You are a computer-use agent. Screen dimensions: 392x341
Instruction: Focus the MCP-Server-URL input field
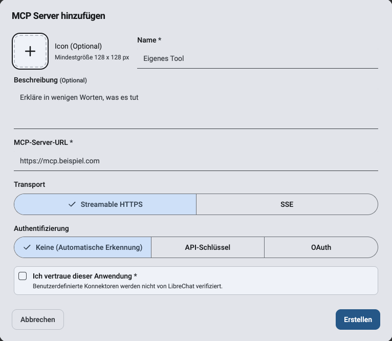tap(196, 161)
